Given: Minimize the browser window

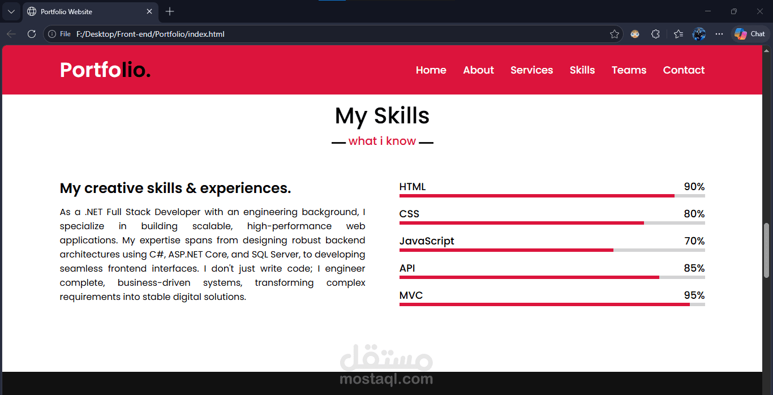Looking at the screenshot, I should pyautogui.click(x=708, y=11).
